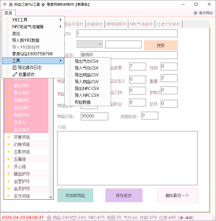
Task: Click the 气功:66 status entry
Action: (x=130, y=218)
